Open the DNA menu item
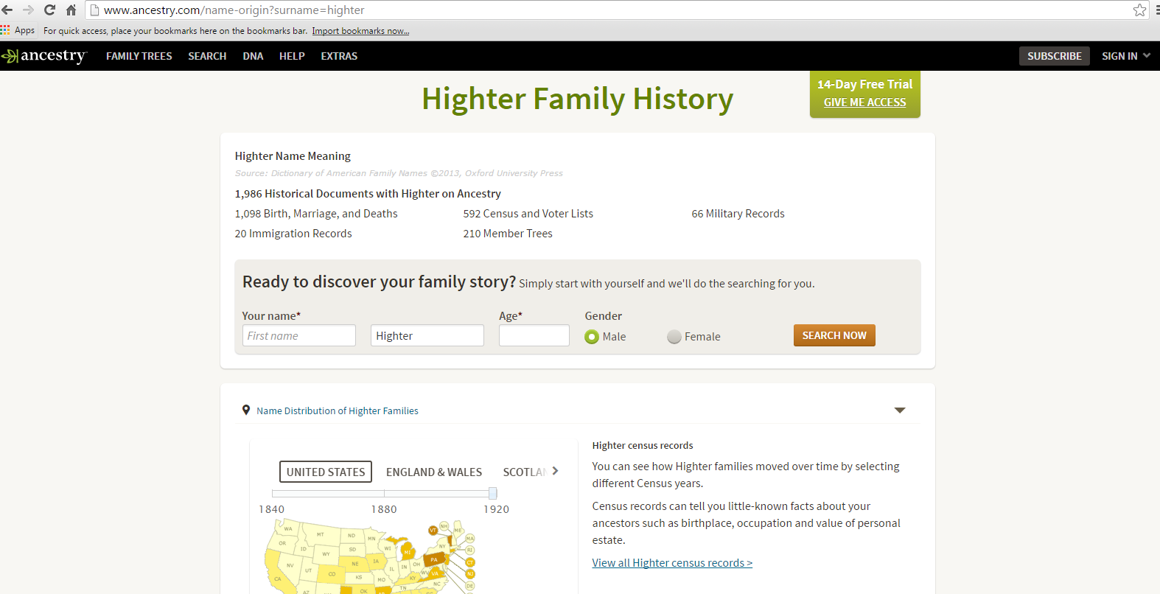Image resolution: width=1160 pixels, height=594 pixels. tap(253, 56)
